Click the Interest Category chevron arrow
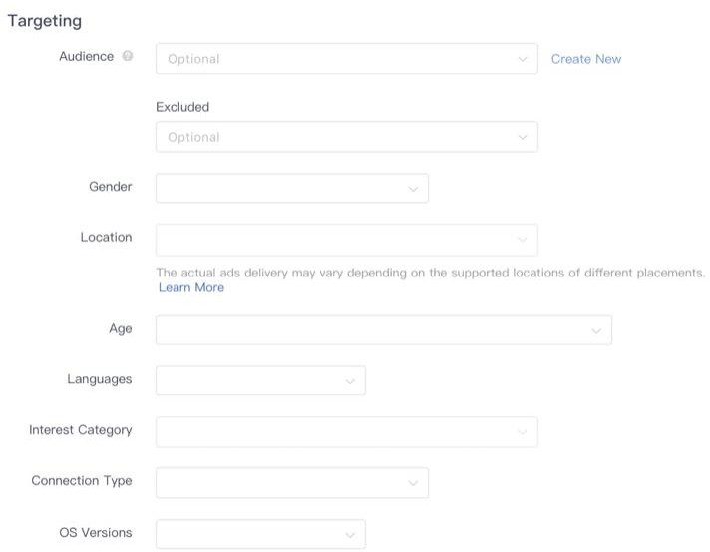Screen dimensions: 710x552 523,432
